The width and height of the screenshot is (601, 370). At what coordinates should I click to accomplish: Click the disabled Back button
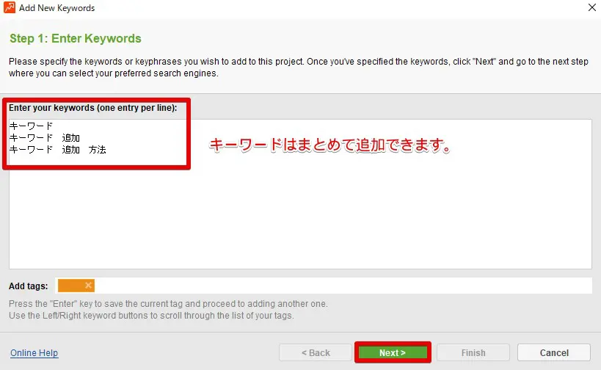tap(315, 352)
